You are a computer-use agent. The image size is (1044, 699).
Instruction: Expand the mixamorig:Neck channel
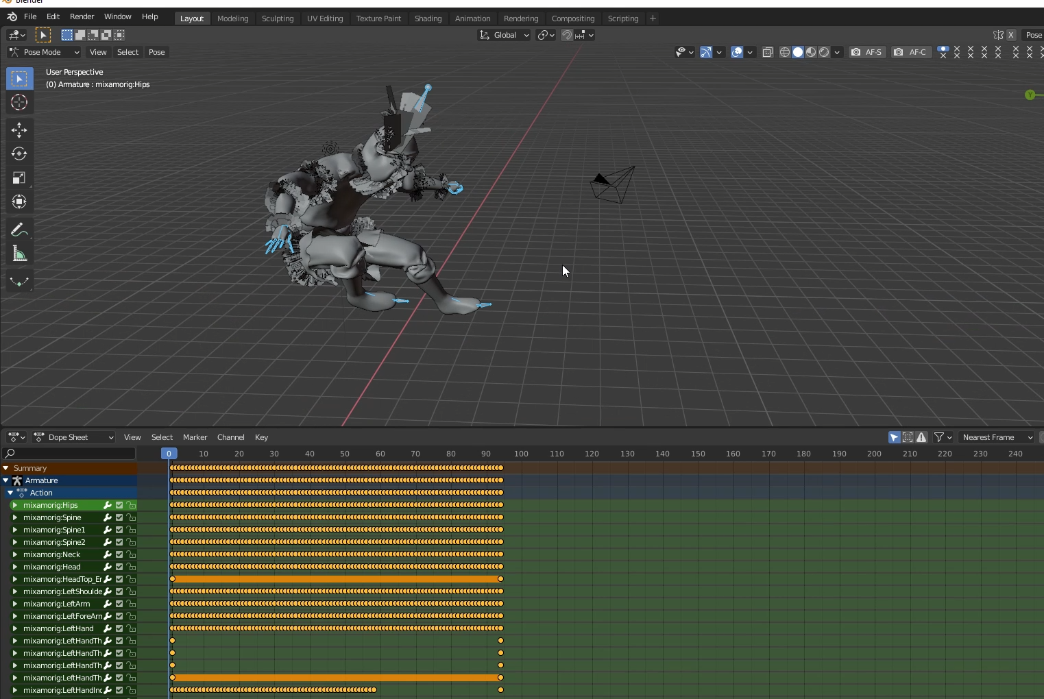click(x=14, y=554)
